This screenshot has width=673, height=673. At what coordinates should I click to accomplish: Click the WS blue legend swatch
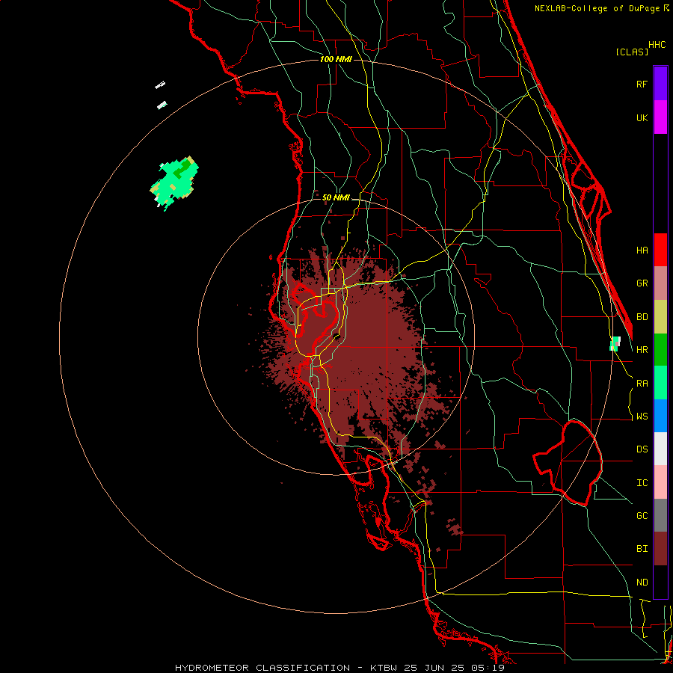coord(660,416)
